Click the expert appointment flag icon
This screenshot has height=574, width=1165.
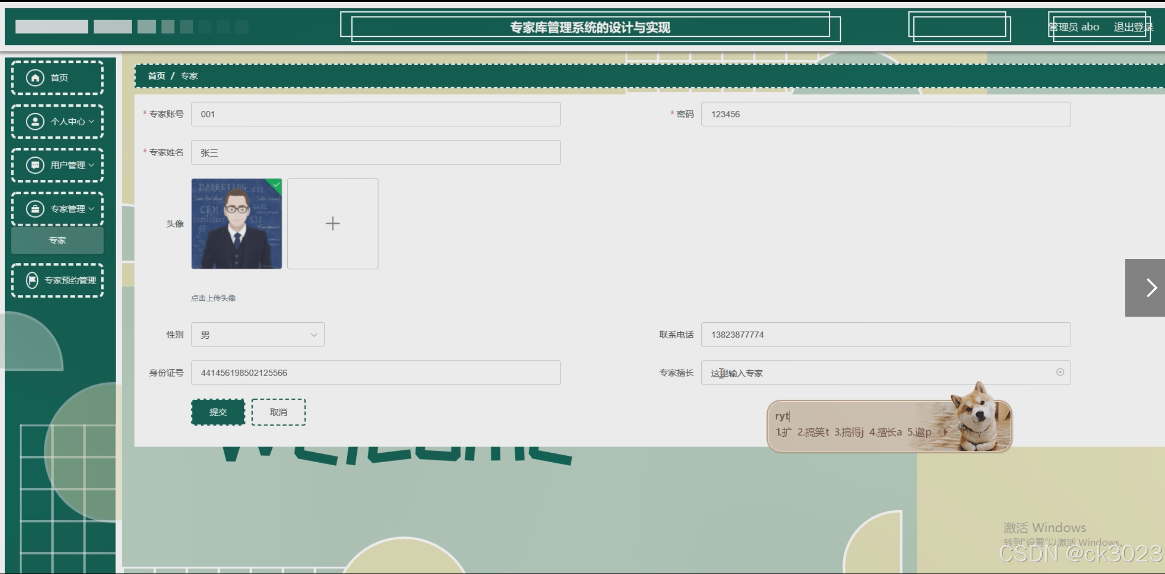click(x=32, y=280)
